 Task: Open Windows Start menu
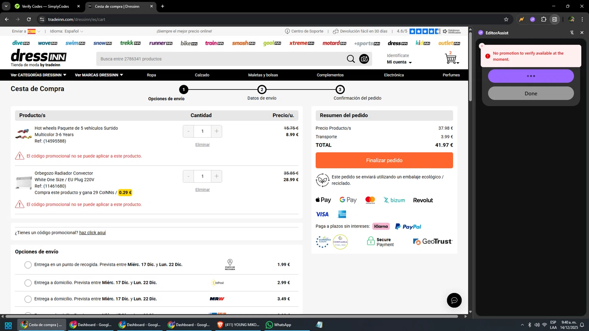pyautogui.click(x=8, y=325)
